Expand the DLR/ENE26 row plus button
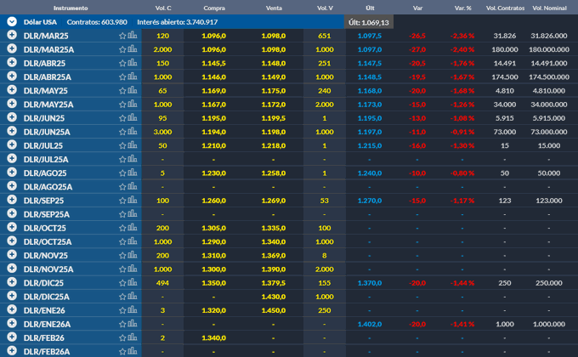This screenshot has width=578, height=357. click(12, 309)
